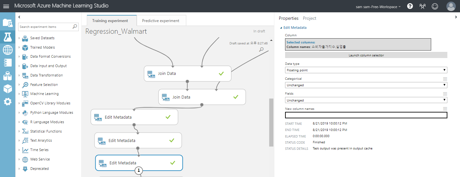Open the user account avatar
The image size is (460, 177).
451,6
